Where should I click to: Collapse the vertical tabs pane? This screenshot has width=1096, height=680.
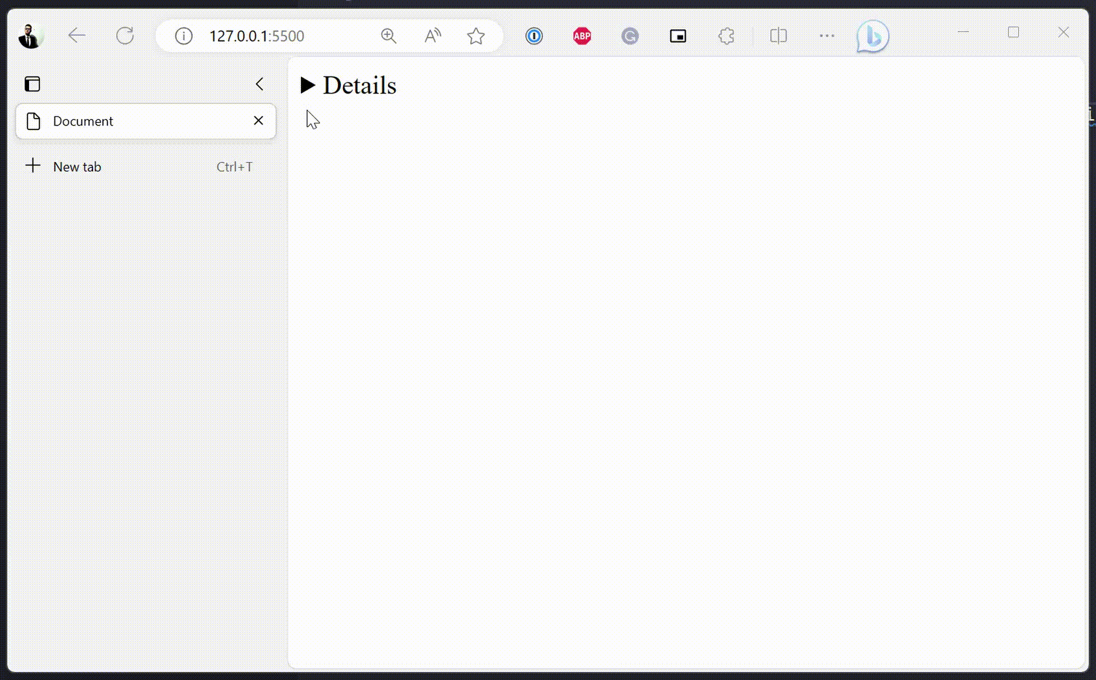[x=260, y=84]
